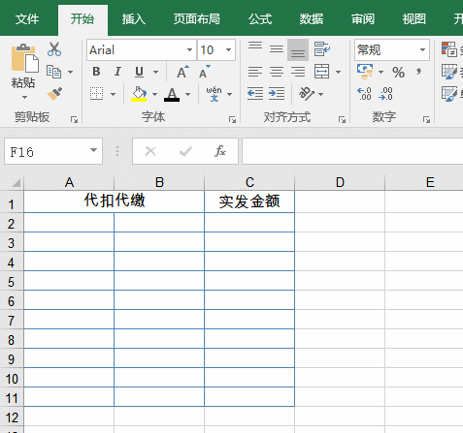The image size is (463, 433).
Task: Click the Wrap Text icon
Action: [321, 49]
